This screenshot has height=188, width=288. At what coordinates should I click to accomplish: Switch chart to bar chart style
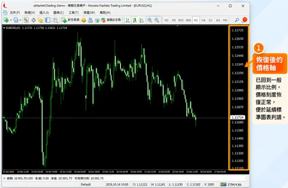pyautogui.click(x=128, y=20)
